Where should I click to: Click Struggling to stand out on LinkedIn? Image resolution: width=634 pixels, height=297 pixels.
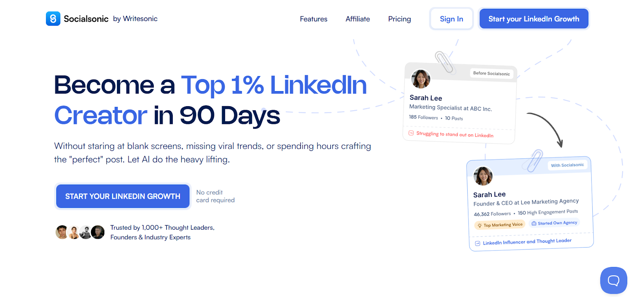point(455,134)
